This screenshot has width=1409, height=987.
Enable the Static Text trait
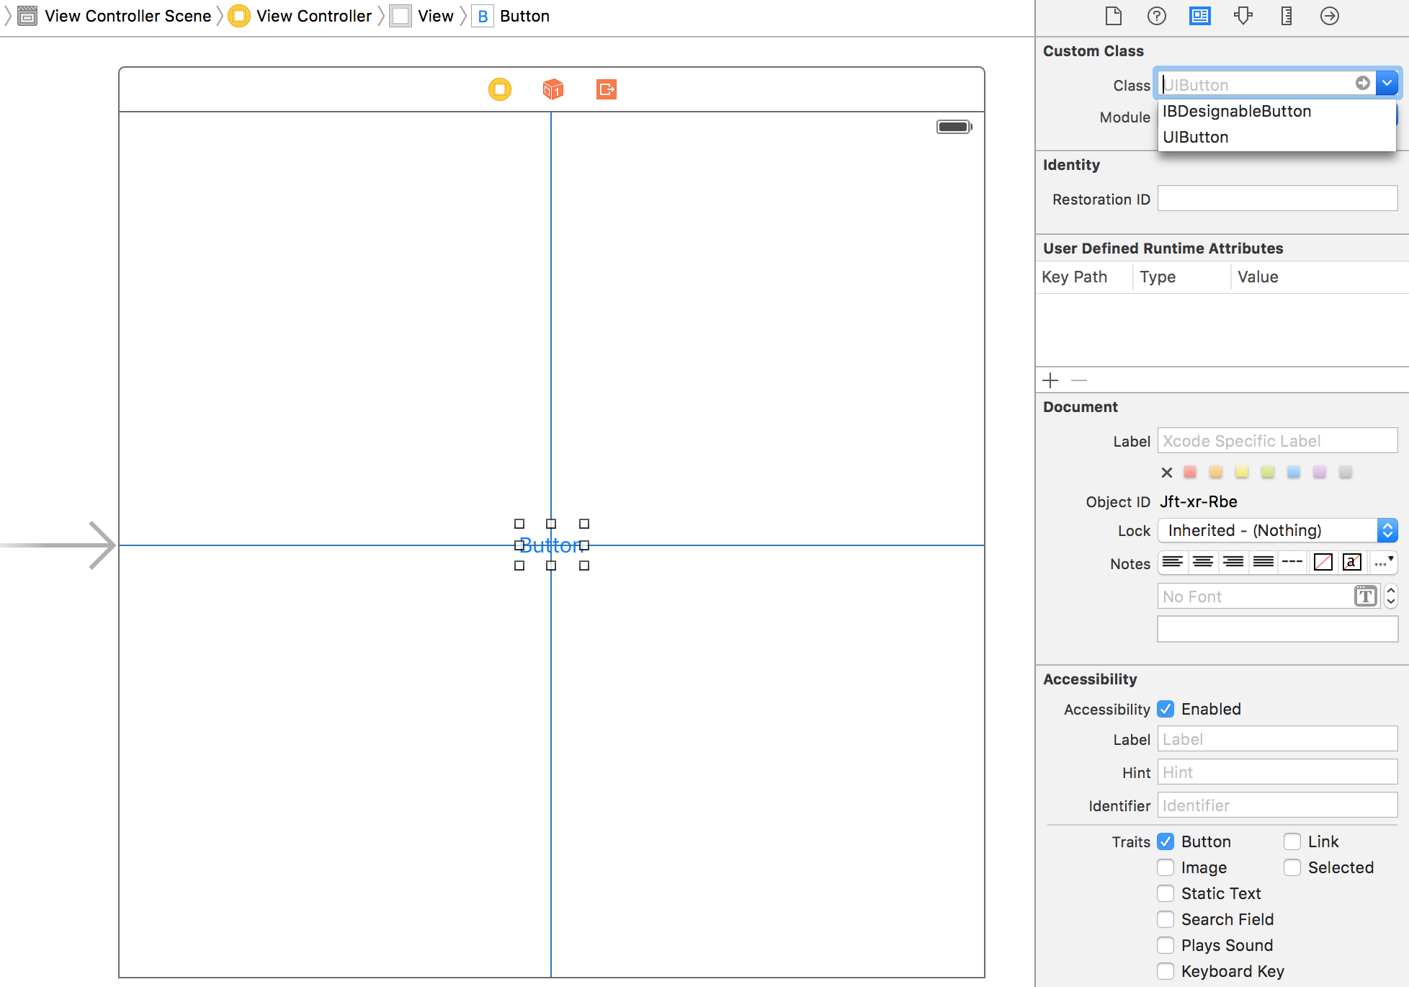tap(1166, 893)
